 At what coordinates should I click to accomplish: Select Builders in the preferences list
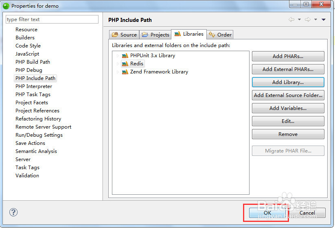point(25,37)
